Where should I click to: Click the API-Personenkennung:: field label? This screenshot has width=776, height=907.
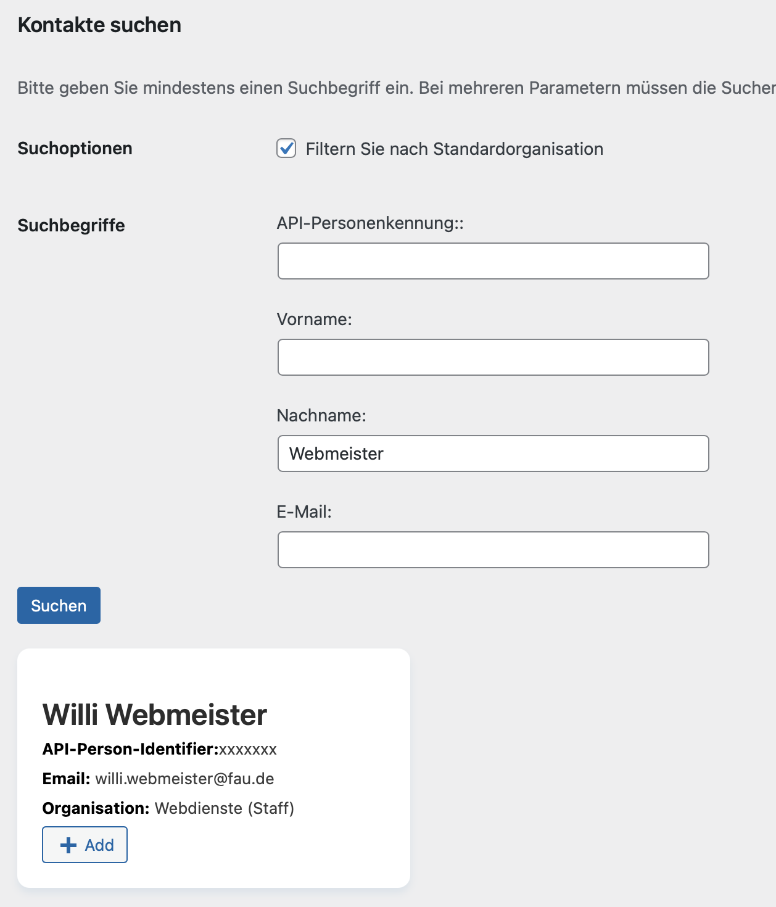pyautogui.click(x=370, y=223)
